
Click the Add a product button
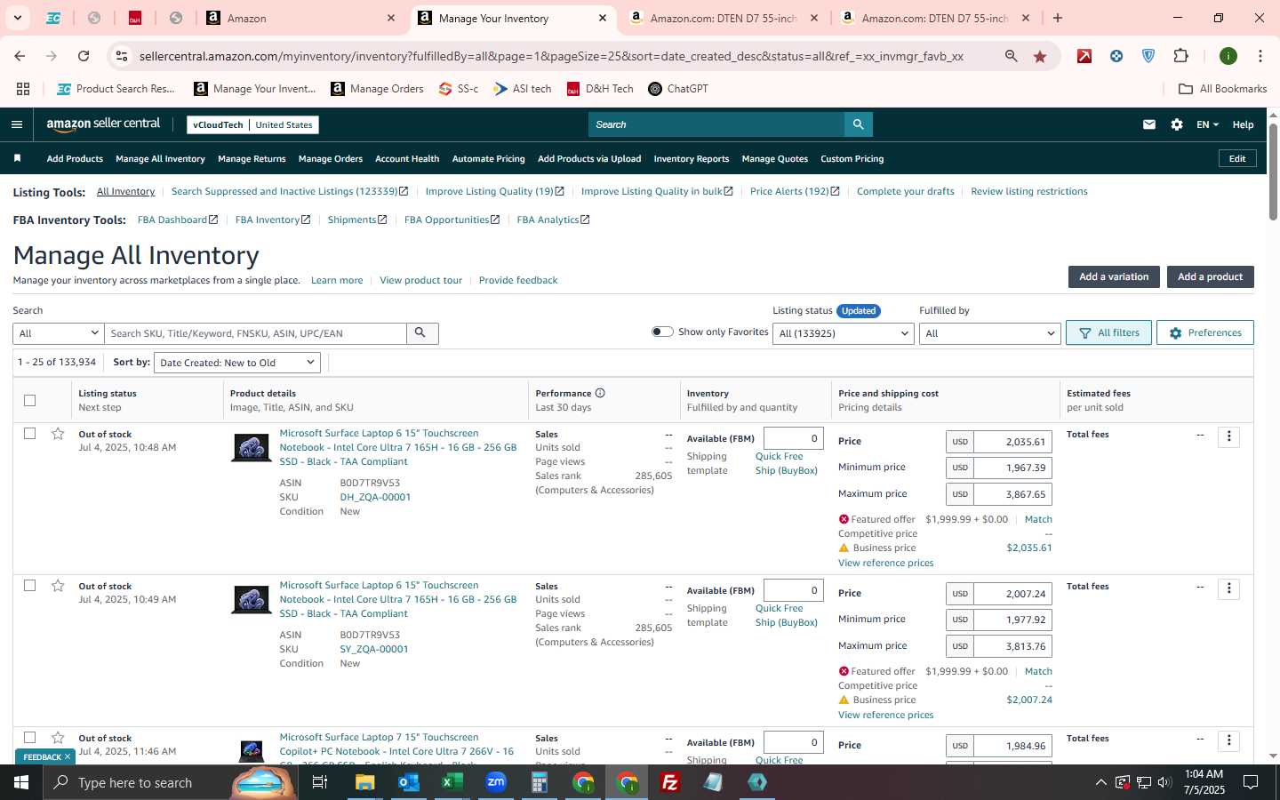point(1210,276)
